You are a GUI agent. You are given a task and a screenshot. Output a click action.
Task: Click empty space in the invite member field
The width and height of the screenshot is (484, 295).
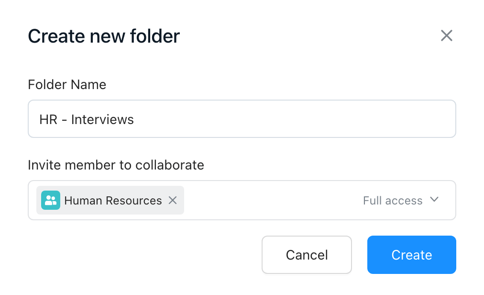(272, 200)
